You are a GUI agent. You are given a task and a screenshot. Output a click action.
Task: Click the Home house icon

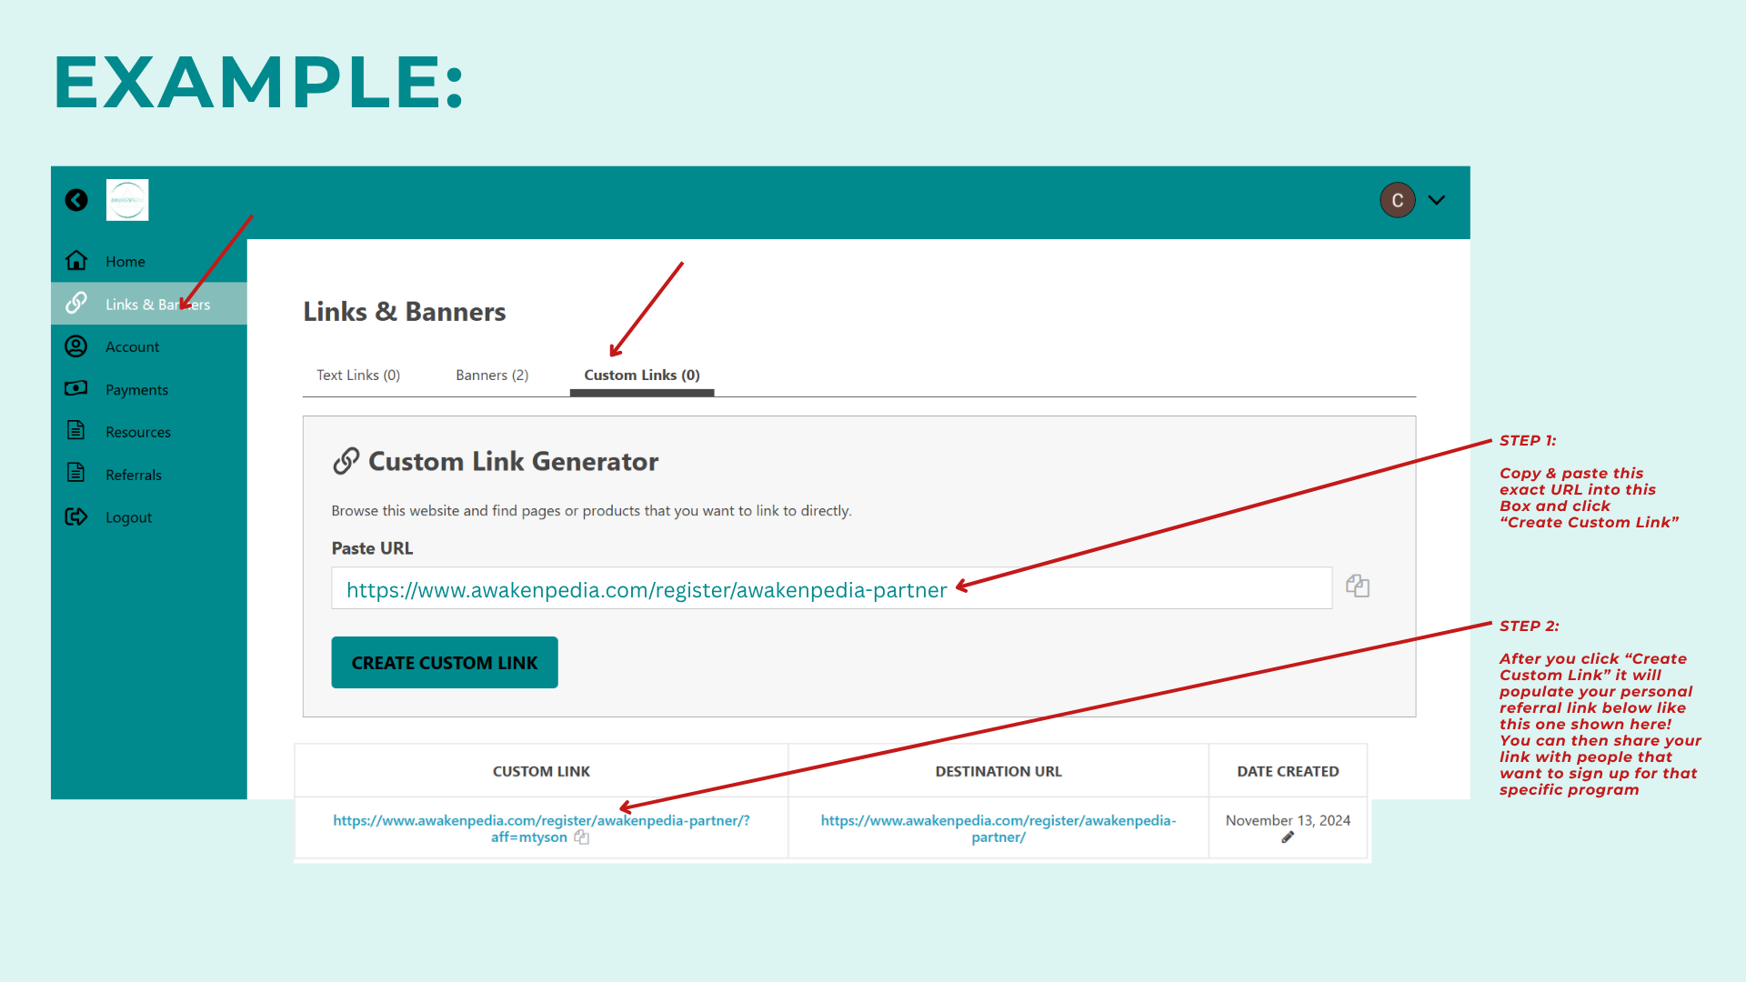tap(76, 261)
